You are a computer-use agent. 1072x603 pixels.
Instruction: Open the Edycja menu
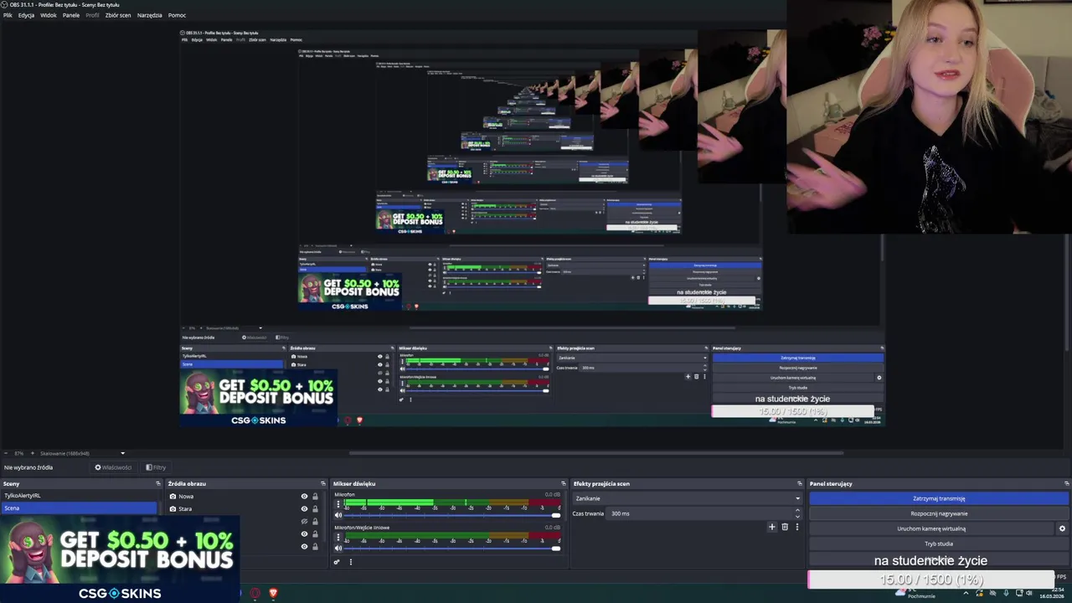click(27, 15)
